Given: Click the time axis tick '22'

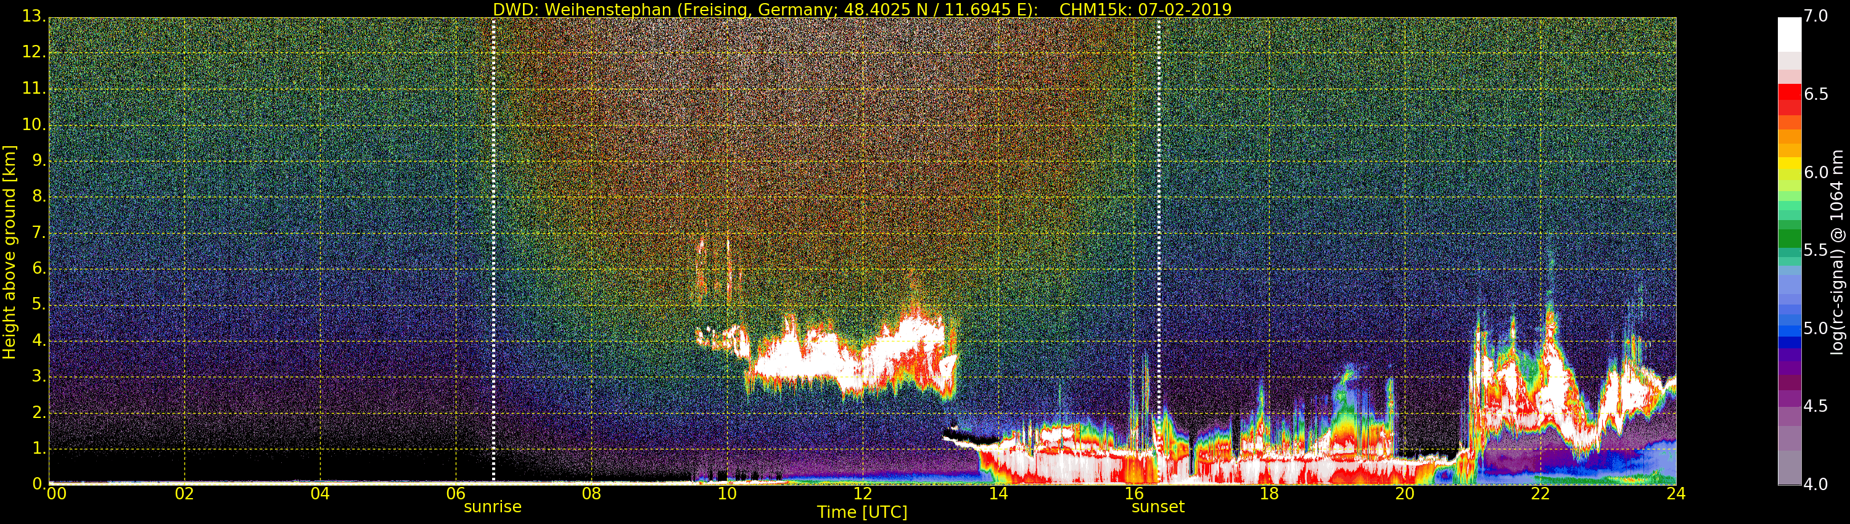Looking at the screenshot, I should 1540,494.
